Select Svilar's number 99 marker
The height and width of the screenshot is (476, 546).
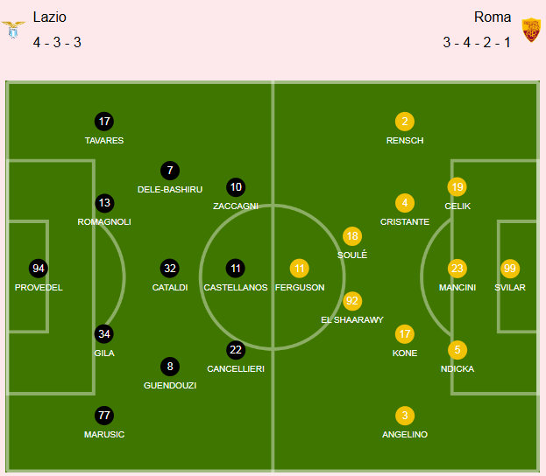tap(510, 269)
